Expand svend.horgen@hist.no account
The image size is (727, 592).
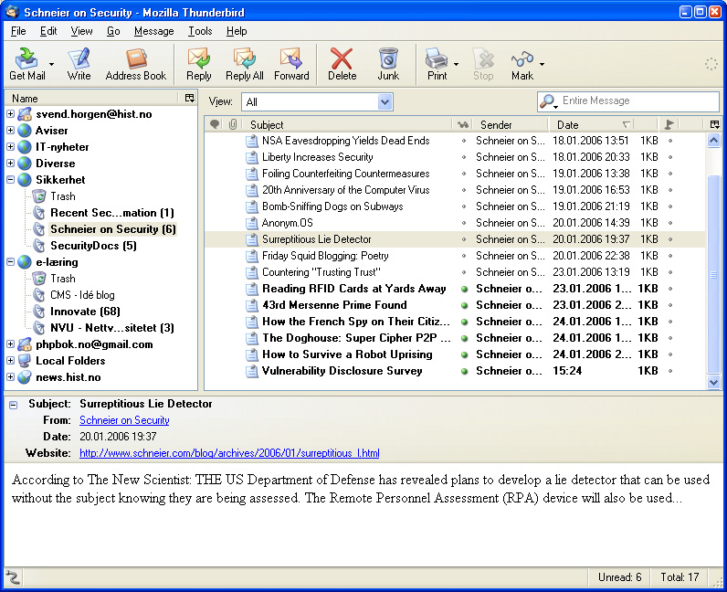10,113
